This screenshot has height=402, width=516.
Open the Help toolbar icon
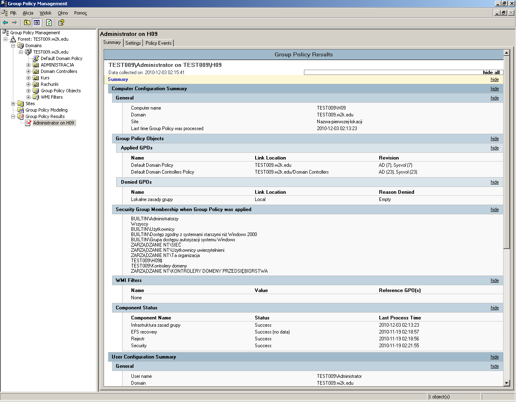point(61,23)
